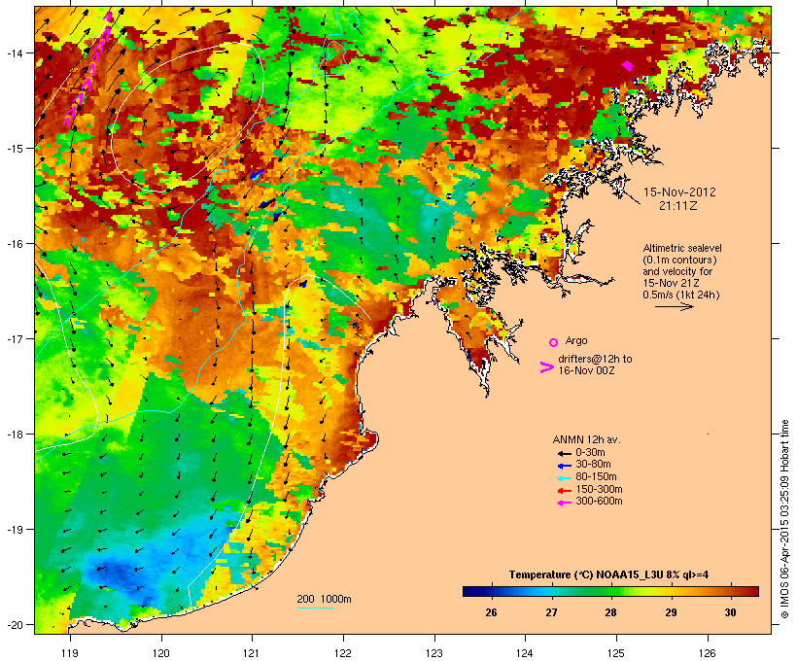This screenshot has height=661, width=797.
Task: Click the latitude label -15
Action: pos(14,149)
